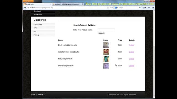Click the scrollbar down arrow

point(154,97)
